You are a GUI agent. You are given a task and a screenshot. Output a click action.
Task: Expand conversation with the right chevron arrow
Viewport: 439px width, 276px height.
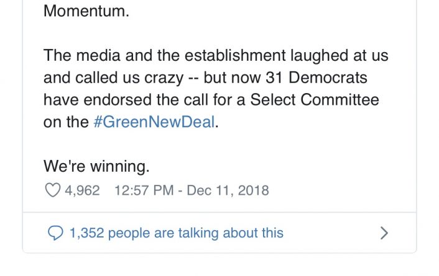pyautogui.click(x=384, y=233)
